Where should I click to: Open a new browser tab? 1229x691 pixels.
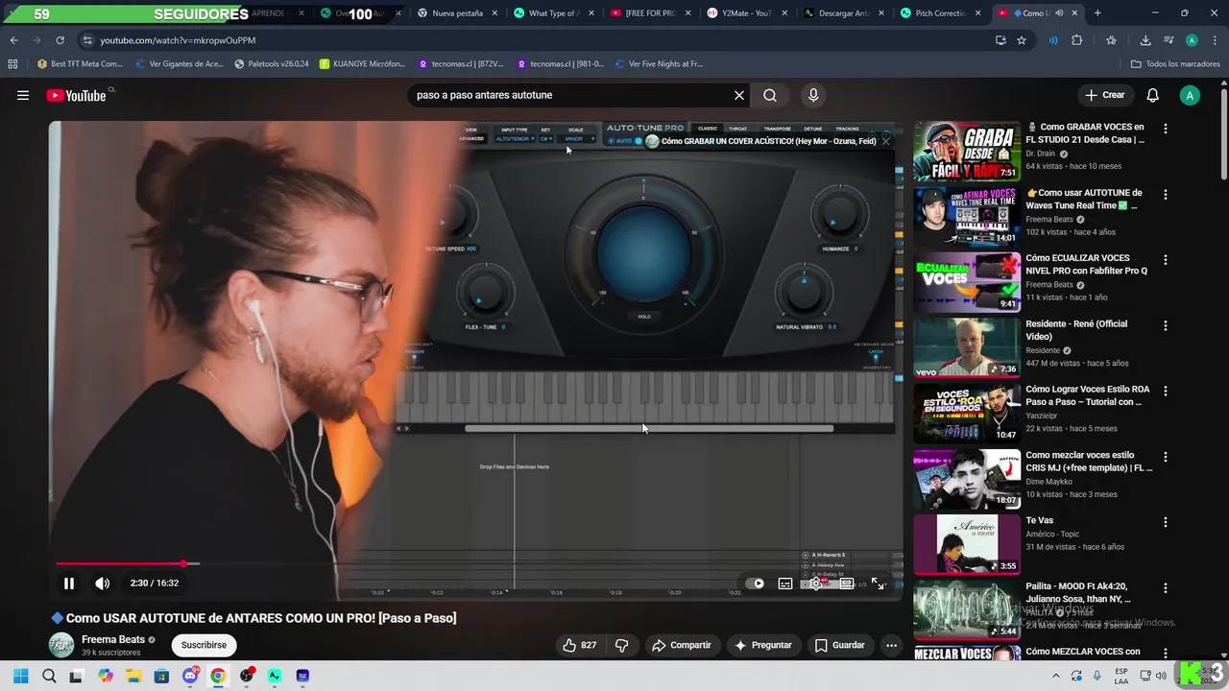click(1097, 13)
